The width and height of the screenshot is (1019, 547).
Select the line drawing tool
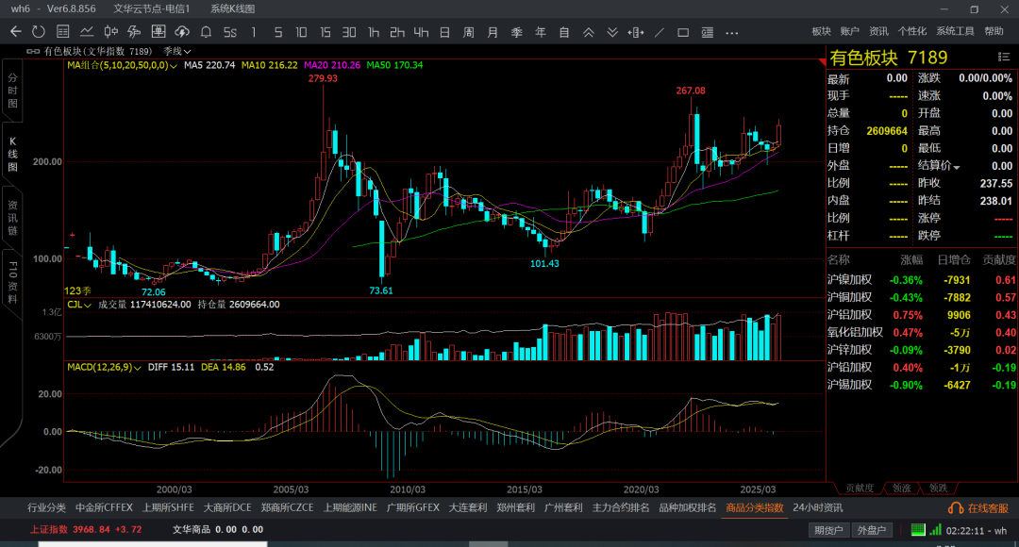[660, 32]
